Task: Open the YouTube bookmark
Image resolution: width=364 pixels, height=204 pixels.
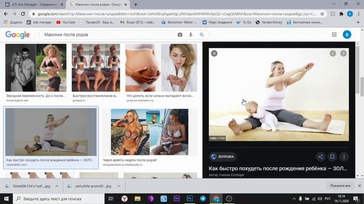Action: click(x=66, y=23)
